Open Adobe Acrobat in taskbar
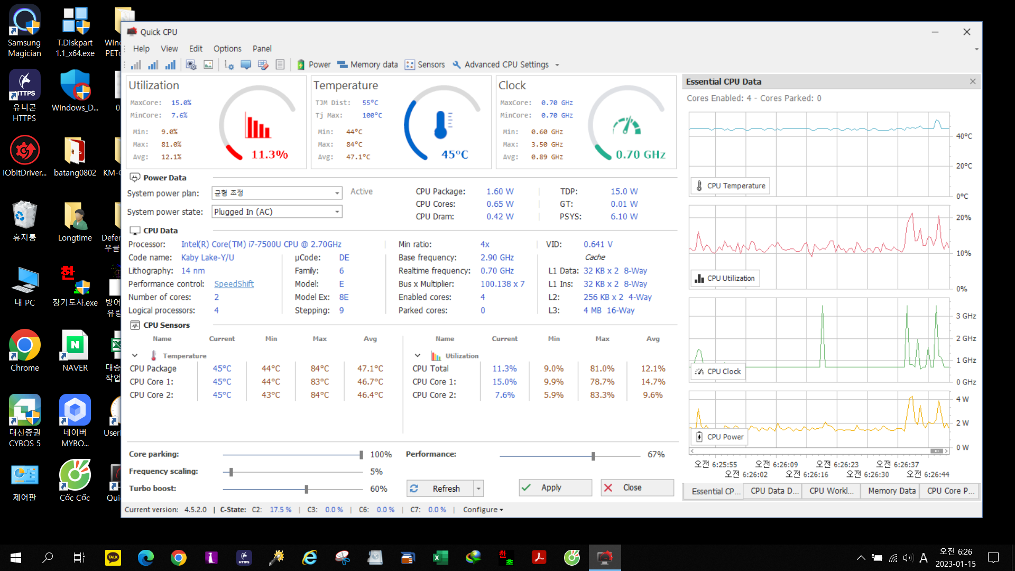 click(x=539, y=558)
